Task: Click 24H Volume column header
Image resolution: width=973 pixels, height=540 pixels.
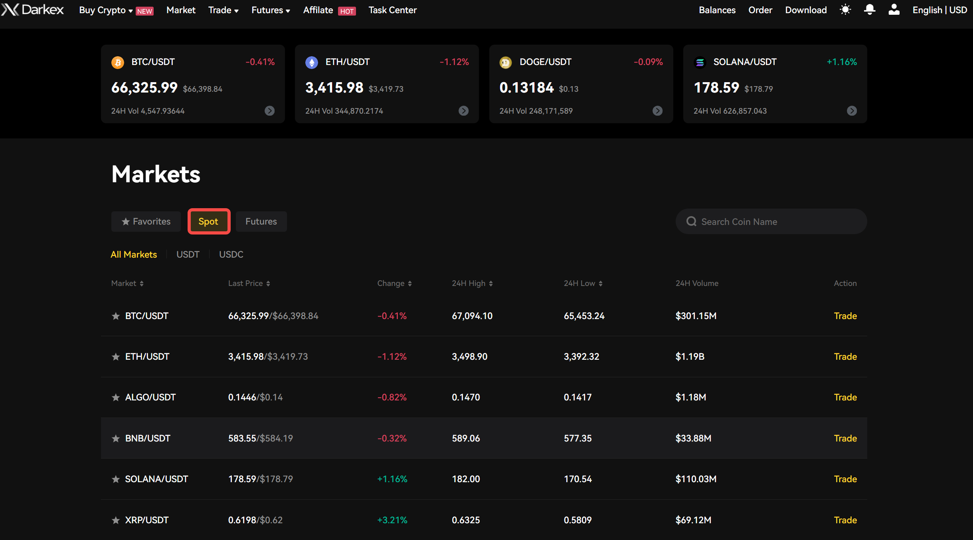Action: click(x=697, y=283)
